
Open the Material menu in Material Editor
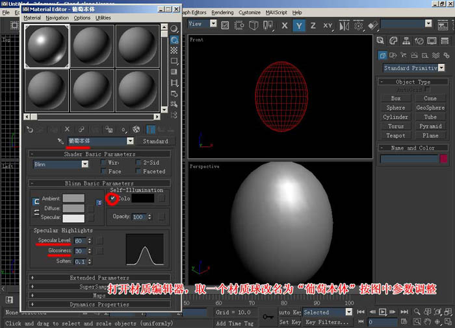[x=32, y=18]
